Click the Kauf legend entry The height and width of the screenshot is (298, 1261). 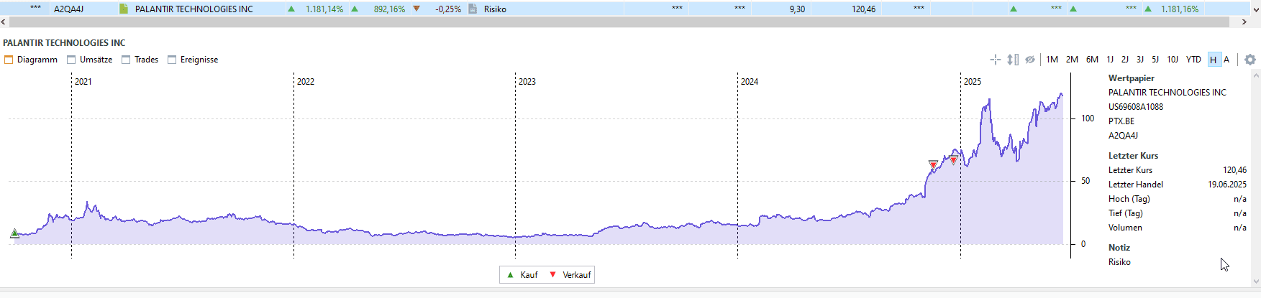522,275
